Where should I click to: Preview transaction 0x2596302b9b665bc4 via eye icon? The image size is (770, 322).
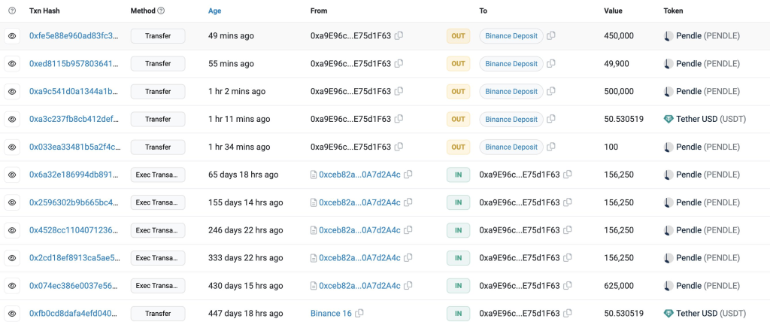pyautogui.click(x=12, y=202)
